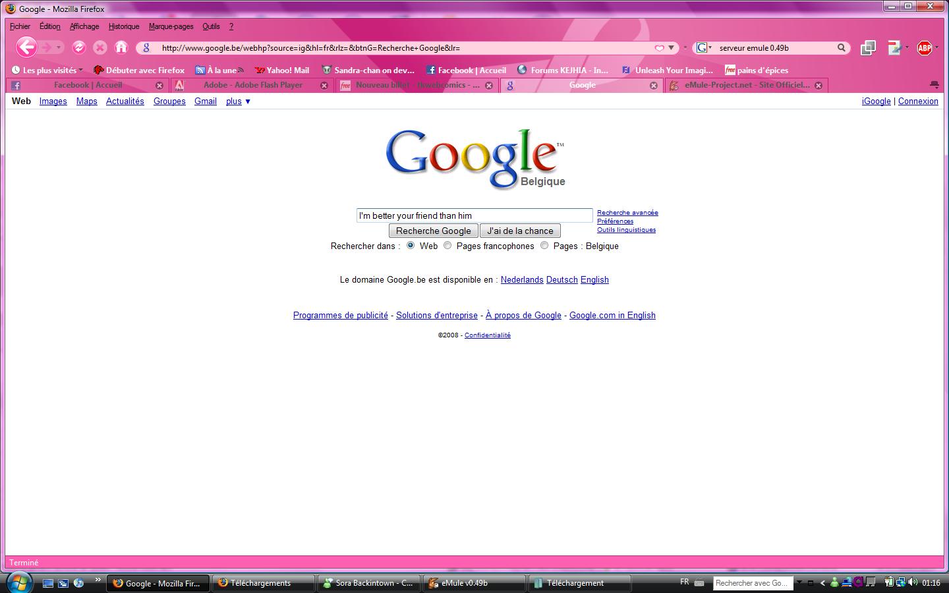Image resolution: width=949 pixels, height=593 pixels.
Task: Go back with the Back arrow button
Action: click(26, 47)
